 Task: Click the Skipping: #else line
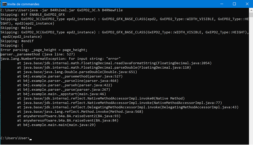16,28
